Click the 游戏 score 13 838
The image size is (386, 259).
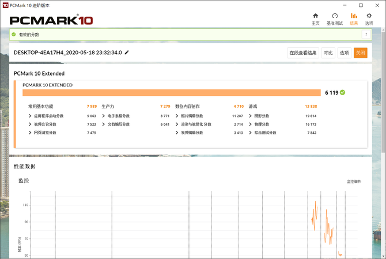pos(311,106)
